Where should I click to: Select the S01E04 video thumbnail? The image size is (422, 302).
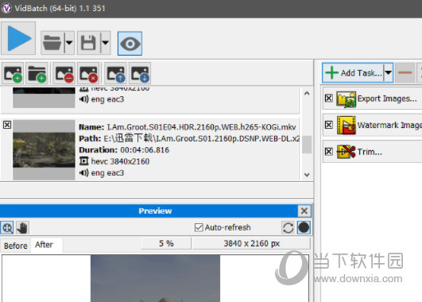pyautogui.click(x=44, y=150)
